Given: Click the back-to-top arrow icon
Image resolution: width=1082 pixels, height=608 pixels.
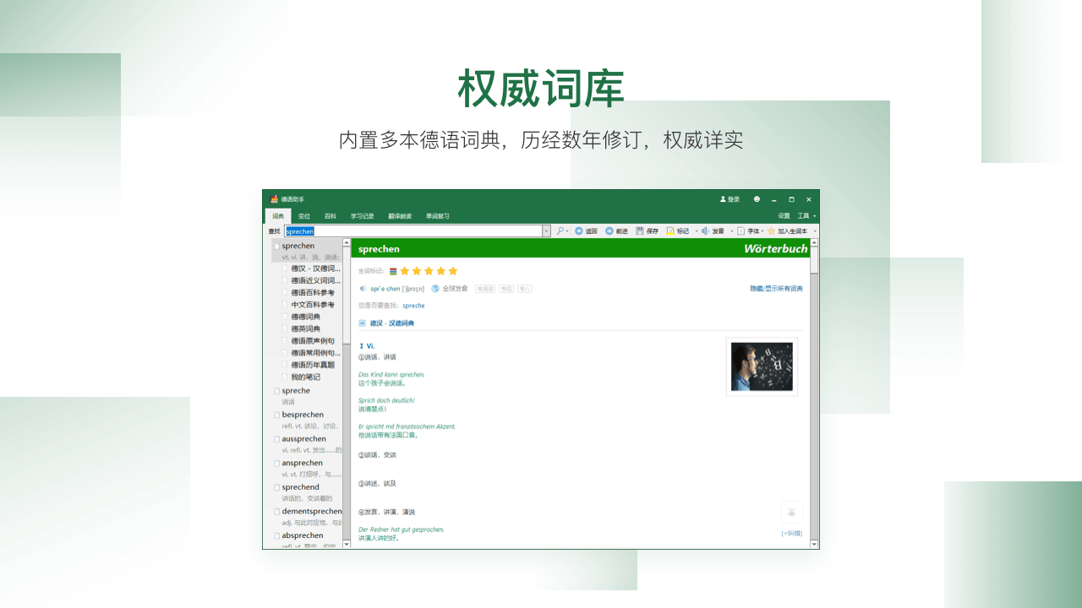Looking at the screenshot, I should pos(792,513).
